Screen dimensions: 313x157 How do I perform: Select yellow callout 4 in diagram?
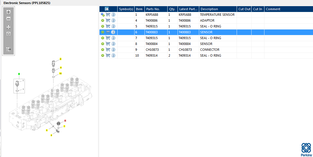[x=51, y=135]
